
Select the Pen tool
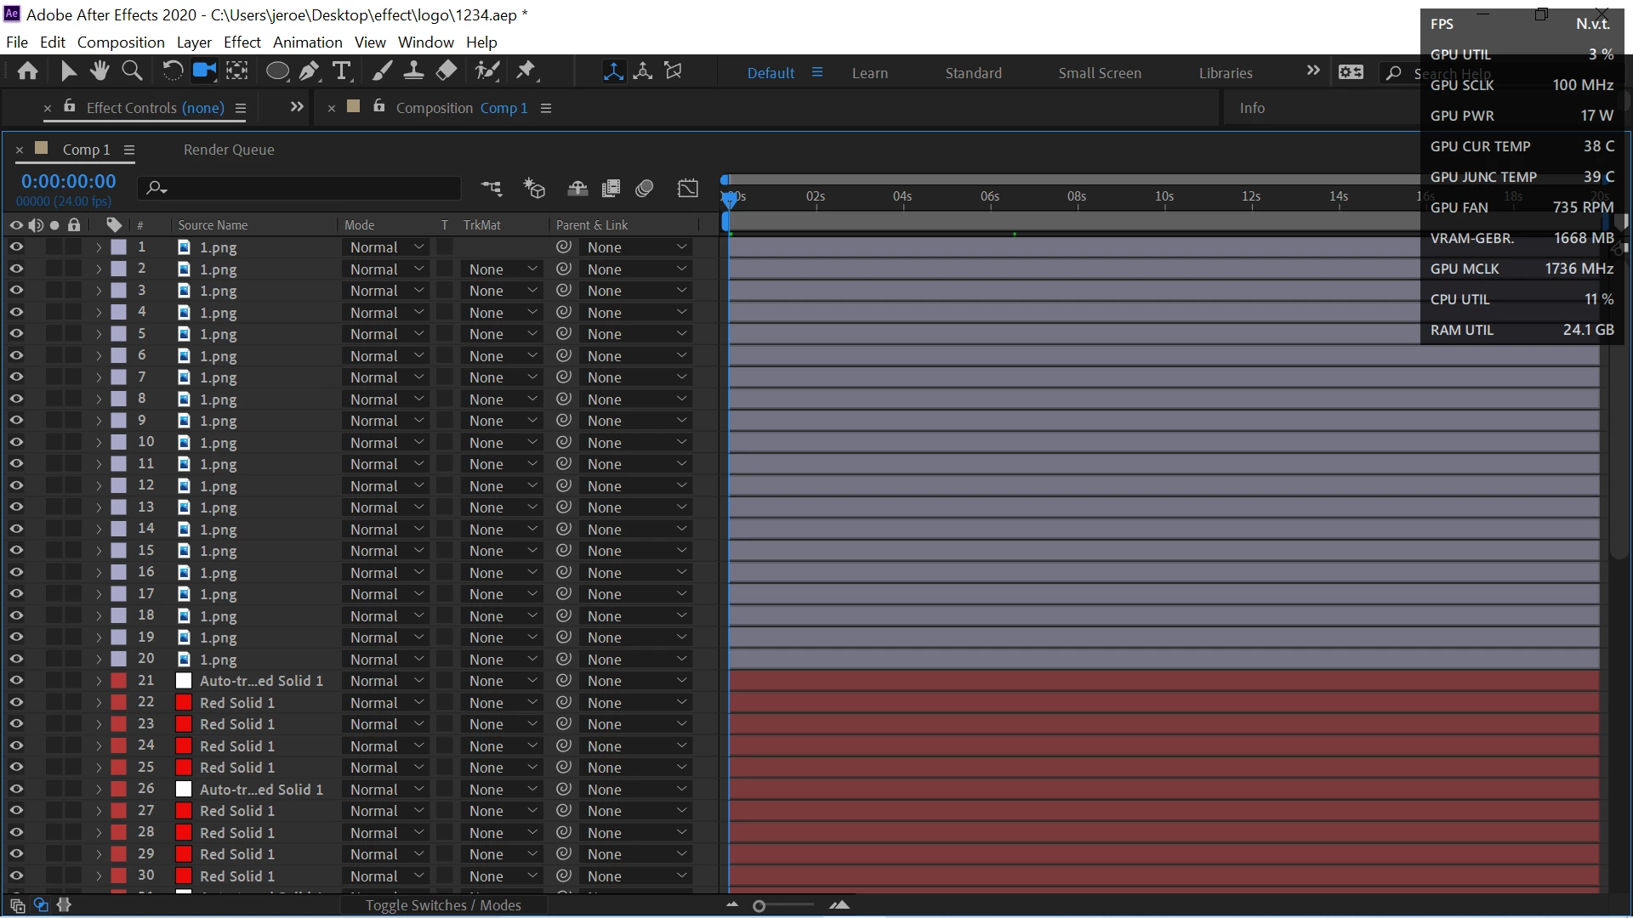310,71
